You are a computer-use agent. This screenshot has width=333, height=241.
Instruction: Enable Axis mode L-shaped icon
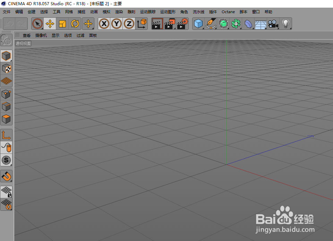[6, 135]
